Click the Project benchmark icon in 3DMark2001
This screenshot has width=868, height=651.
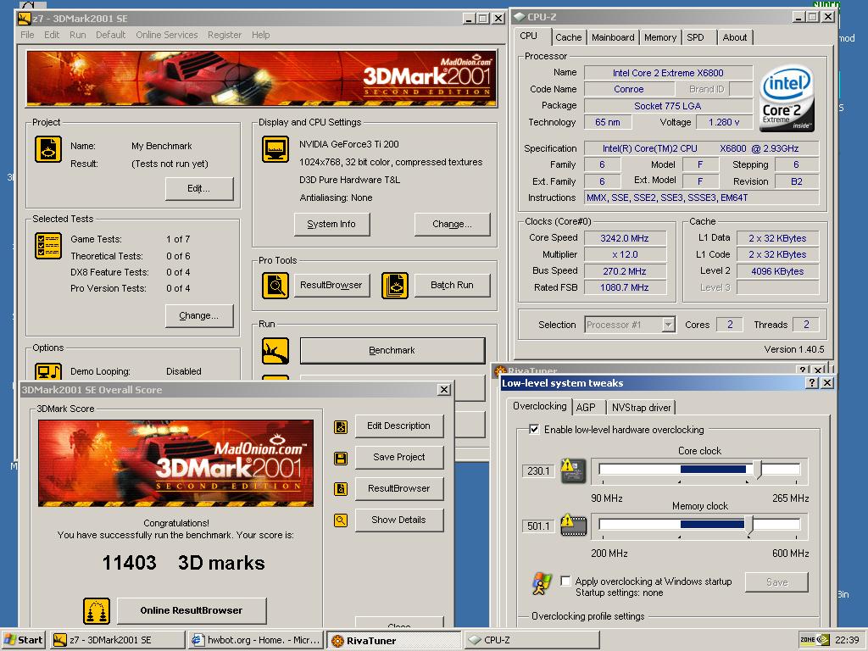(48, 149)
